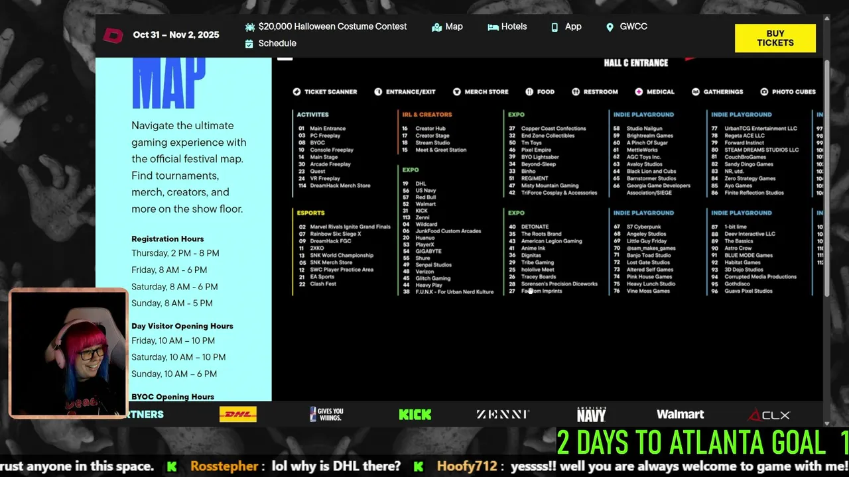Open the $20,000 Halloween Costume Contest link
Viewport: 849px width, 477px height.
click(333, 27)
